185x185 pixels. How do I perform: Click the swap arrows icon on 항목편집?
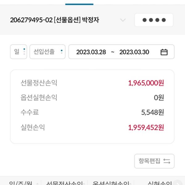click(167, 161)
